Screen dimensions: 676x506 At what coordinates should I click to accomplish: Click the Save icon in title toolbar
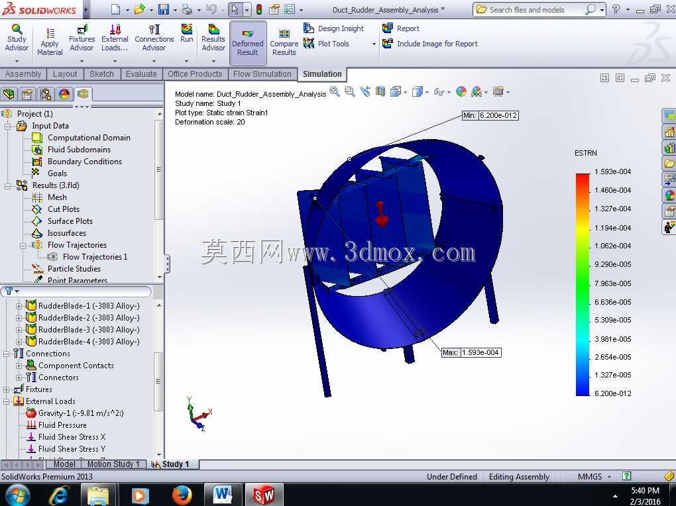[164, 9]
